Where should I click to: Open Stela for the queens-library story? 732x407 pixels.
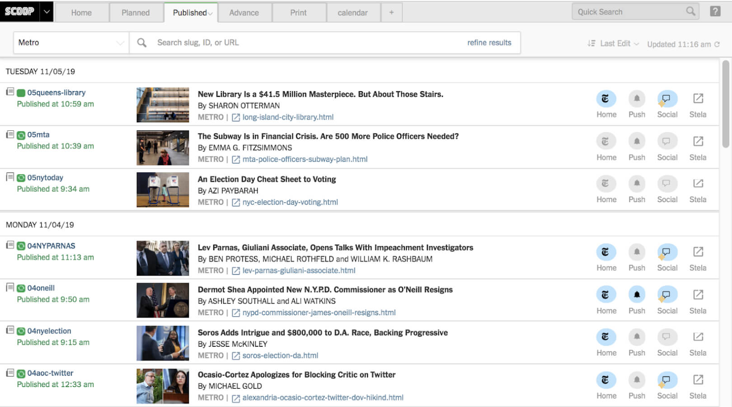(698, 99)
